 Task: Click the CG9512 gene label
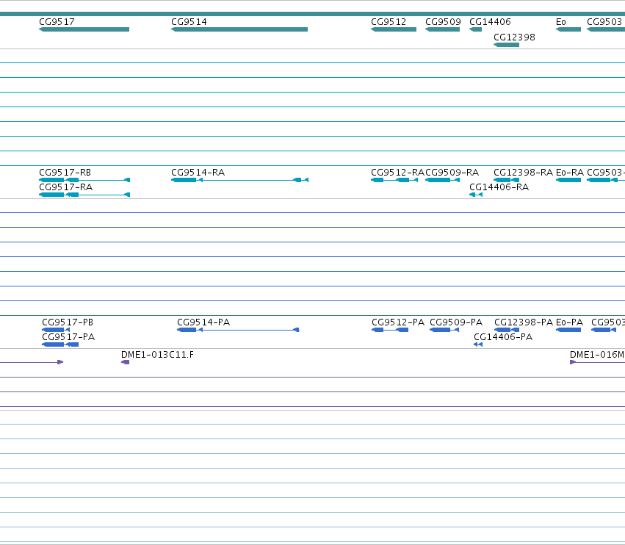(389, 22)
